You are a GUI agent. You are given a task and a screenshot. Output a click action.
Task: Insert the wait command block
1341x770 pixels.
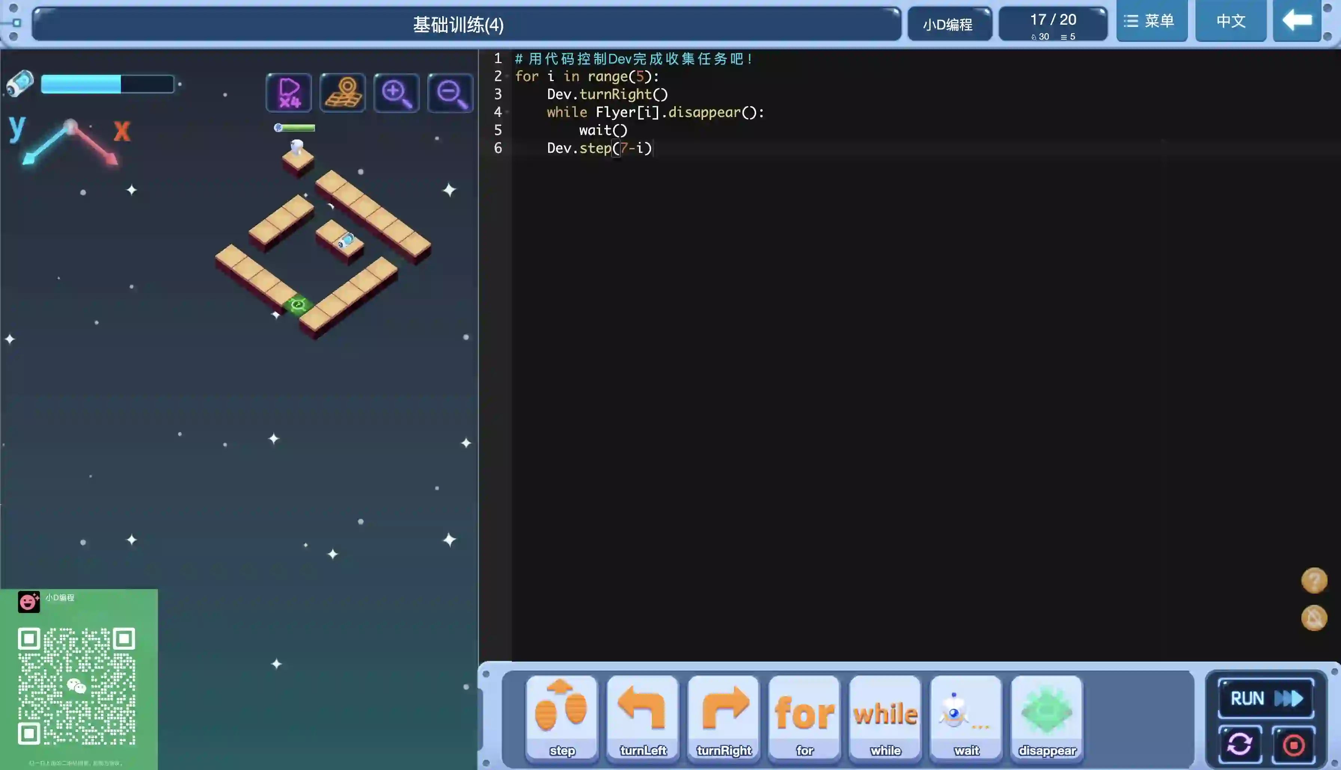pyautogui.click(x=966, y=717)
